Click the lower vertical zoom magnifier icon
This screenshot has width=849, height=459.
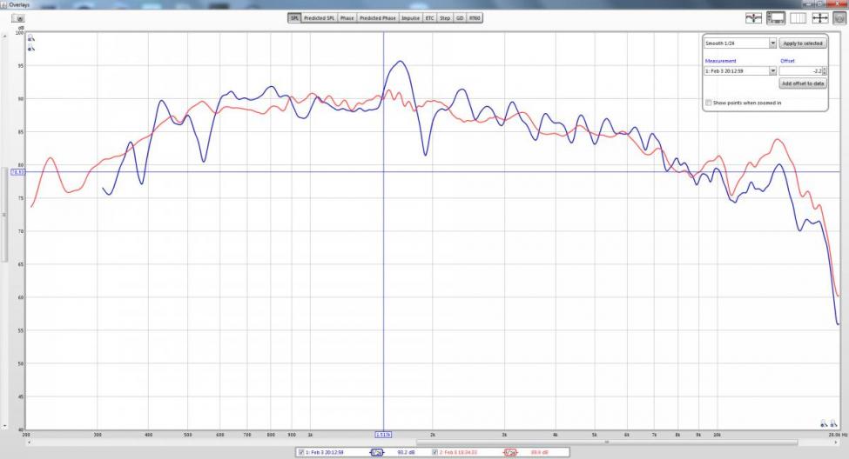30,48
